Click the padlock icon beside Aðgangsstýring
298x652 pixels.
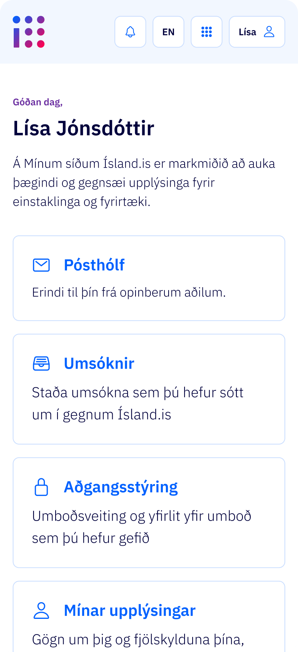[41, 487]
